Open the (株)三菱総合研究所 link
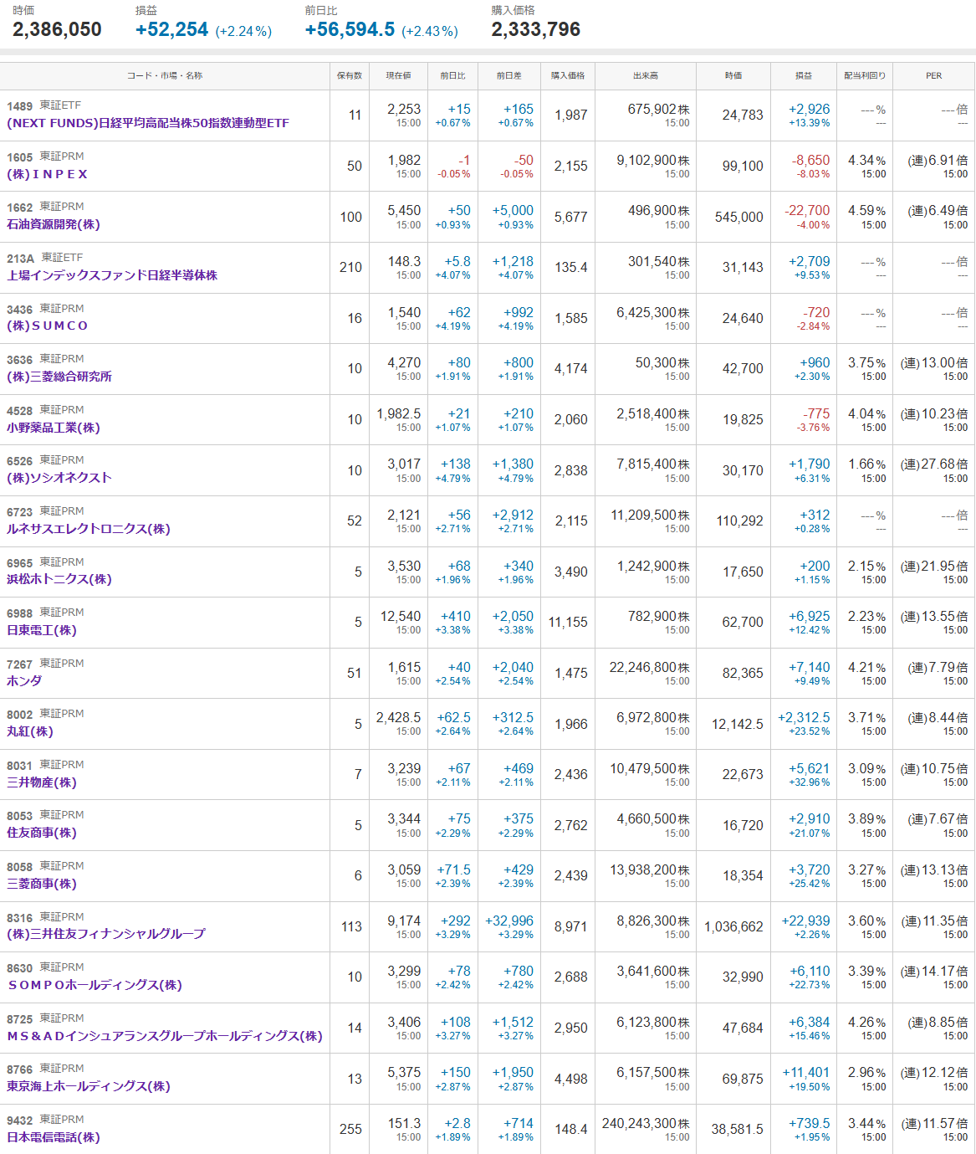 [59, 377]
